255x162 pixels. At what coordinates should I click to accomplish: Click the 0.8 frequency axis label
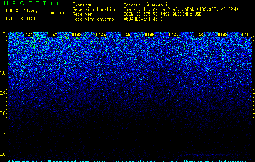tap(3, 113)
